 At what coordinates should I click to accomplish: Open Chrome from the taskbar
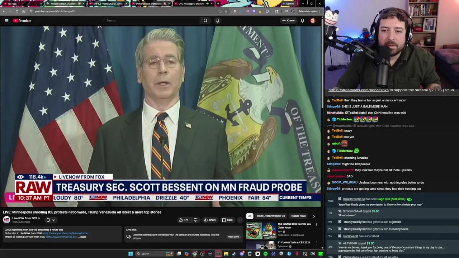[x=194, y=254]
